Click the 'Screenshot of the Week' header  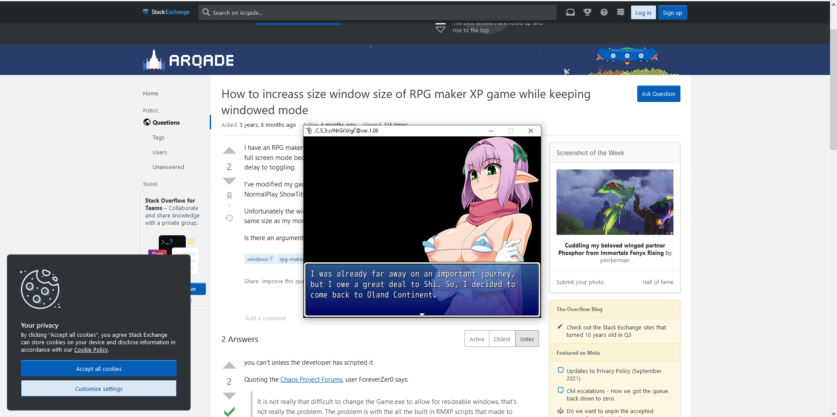coord(590,153)
